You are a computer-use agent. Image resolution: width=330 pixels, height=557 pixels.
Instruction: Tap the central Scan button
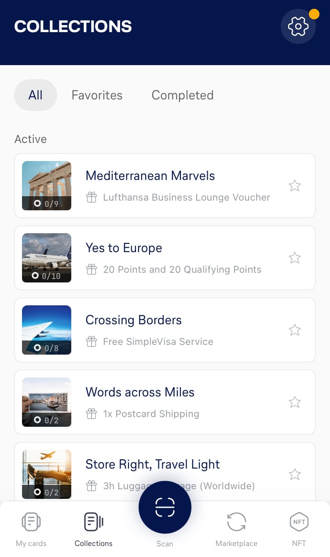[x=165, y=507]
